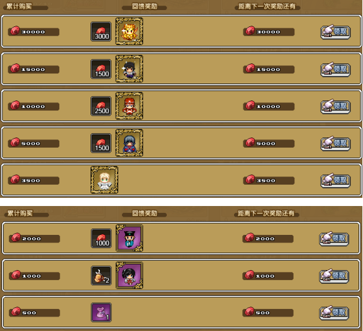The height and width of the screenshot is (331, 363).
Task: Claim the 500 tier reward with 领取
Action: tap(334, 313)
